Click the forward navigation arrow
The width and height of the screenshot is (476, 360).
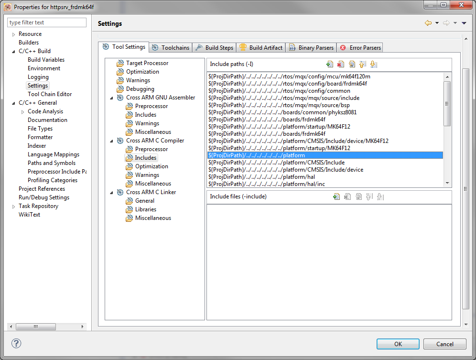tap(446, 23)
